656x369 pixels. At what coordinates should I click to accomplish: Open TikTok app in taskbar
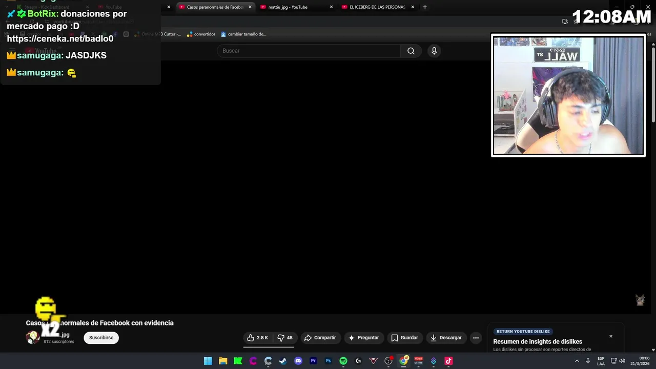click(x=448, y=361)
